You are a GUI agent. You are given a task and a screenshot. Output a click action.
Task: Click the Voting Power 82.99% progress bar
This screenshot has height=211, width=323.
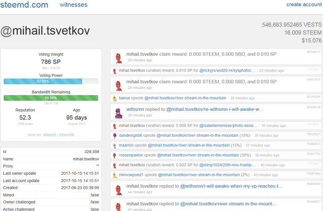51,81
